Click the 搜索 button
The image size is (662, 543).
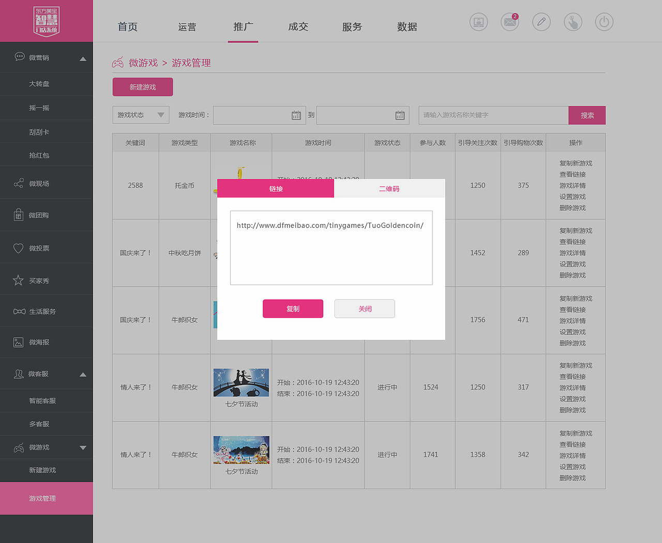[x=587, y=115]
